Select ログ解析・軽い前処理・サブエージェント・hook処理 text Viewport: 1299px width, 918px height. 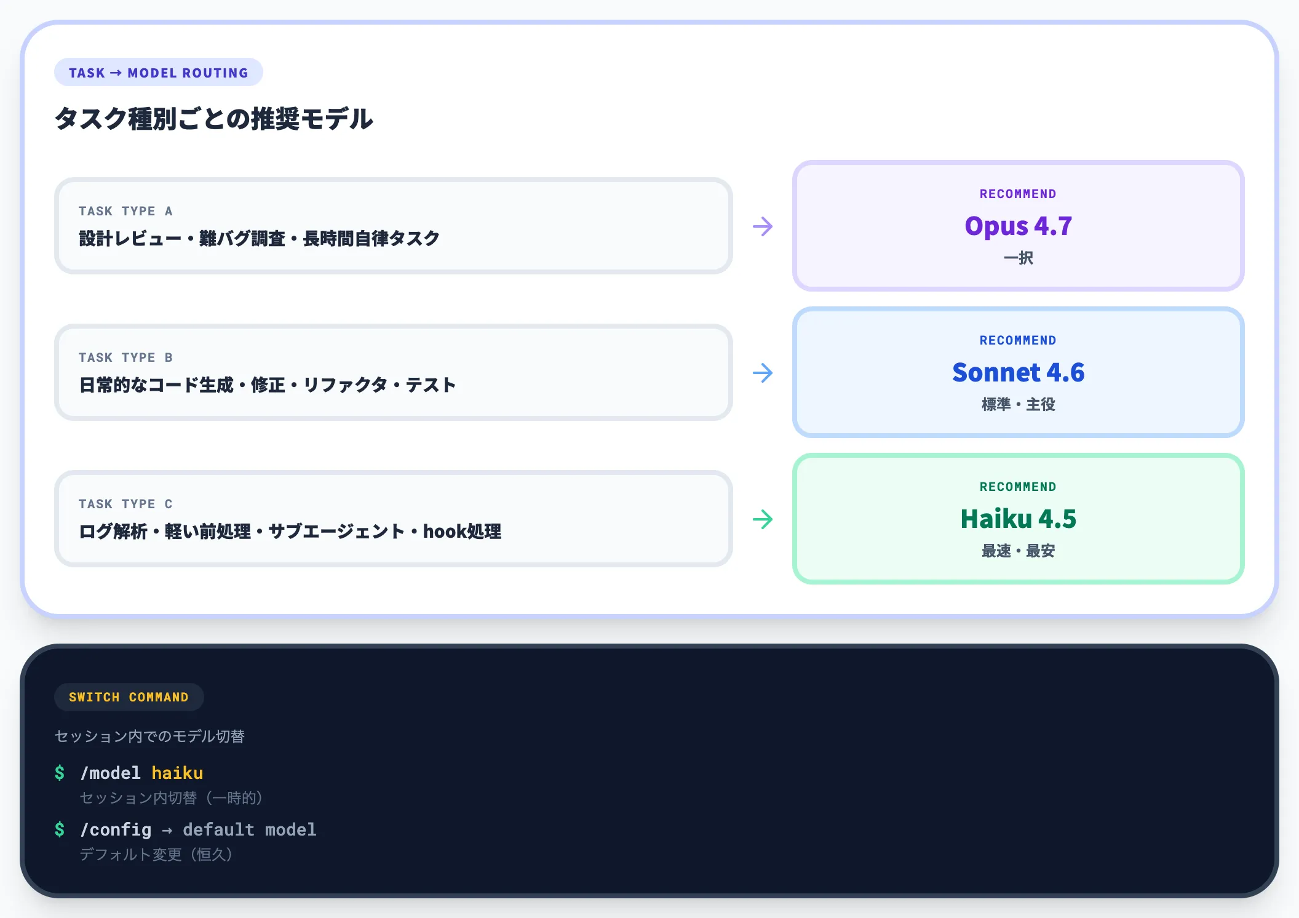coord(290,532)
